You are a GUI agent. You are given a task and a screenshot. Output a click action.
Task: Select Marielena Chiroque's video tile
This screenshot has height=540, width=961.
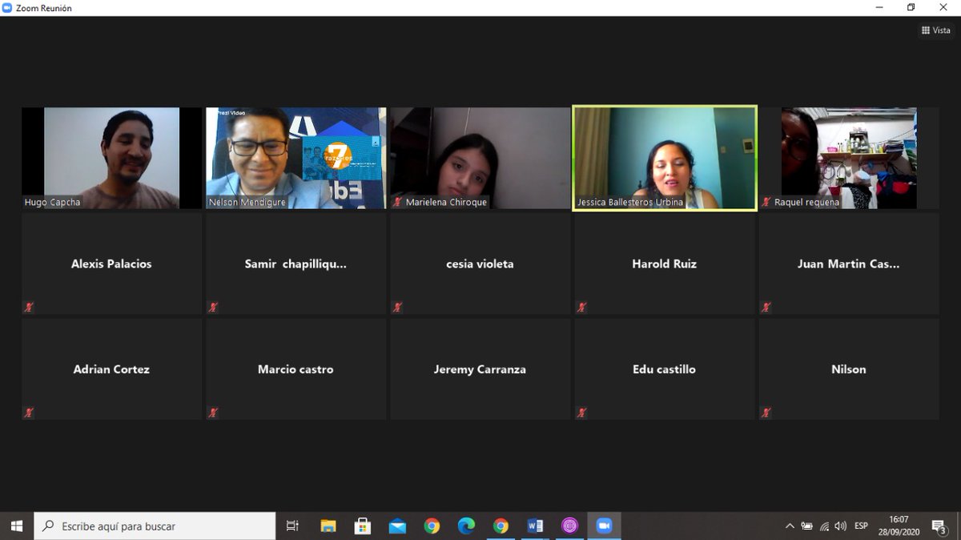pyautogui.click(x=480, y=158)
